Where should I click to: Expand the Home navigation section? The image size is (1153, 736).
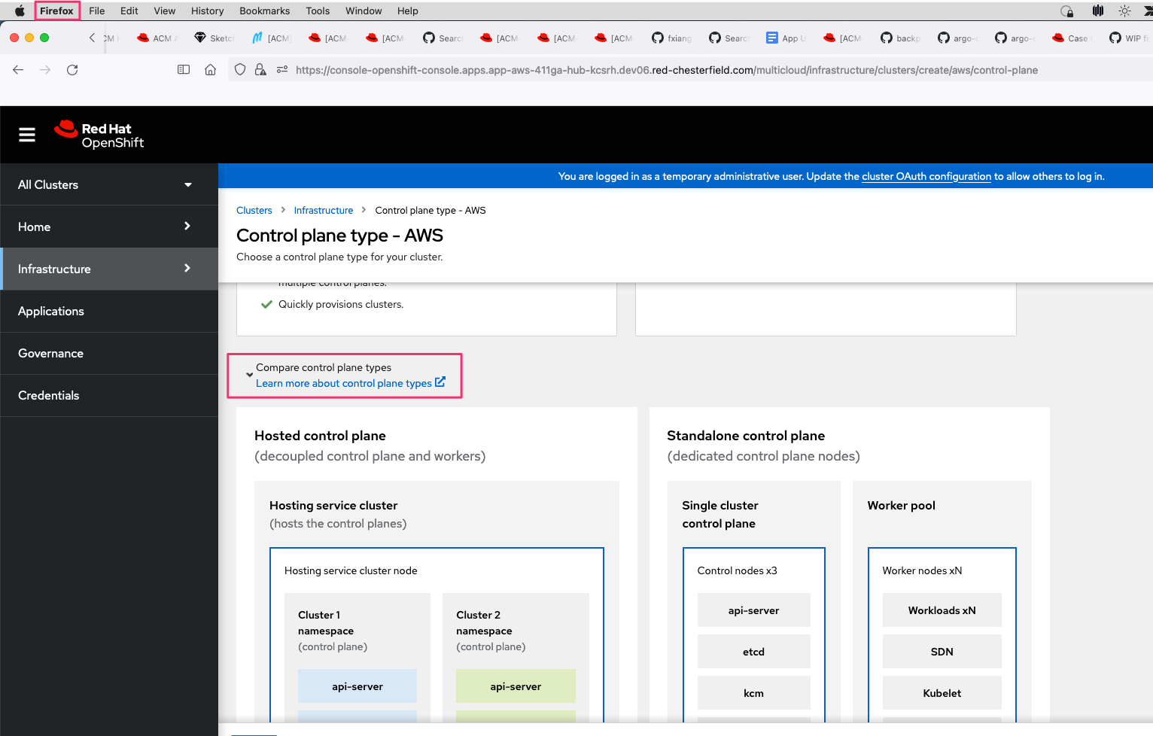(109, 227)
